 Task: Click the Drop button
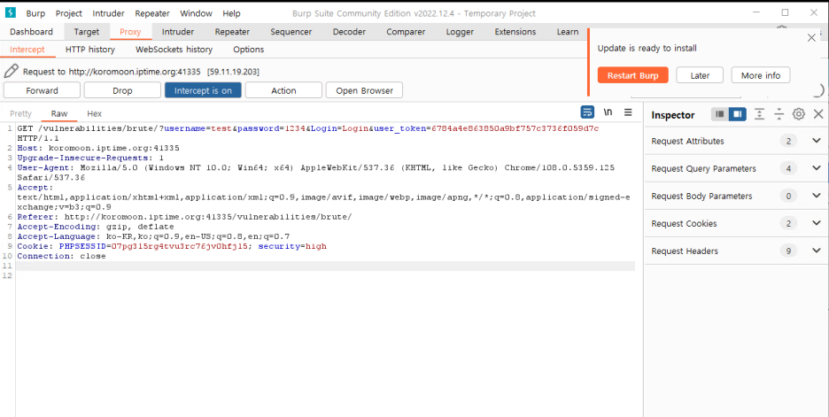[x=122, y=90]
